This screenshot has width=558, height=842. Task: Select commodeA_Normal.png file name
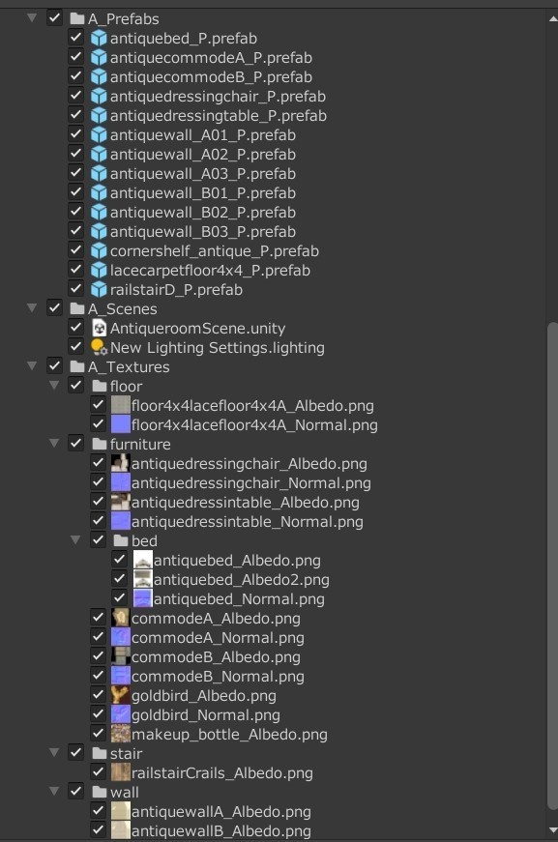(x=218, y=637)
